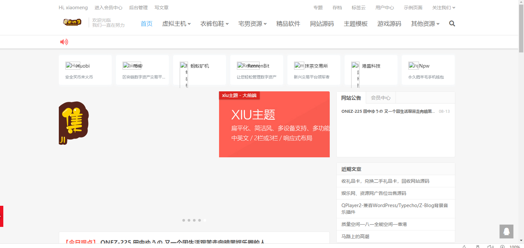Click the browser sound icon in status bar
The height and width of the screenshot is (248, 524).
[x=490, y=246]
